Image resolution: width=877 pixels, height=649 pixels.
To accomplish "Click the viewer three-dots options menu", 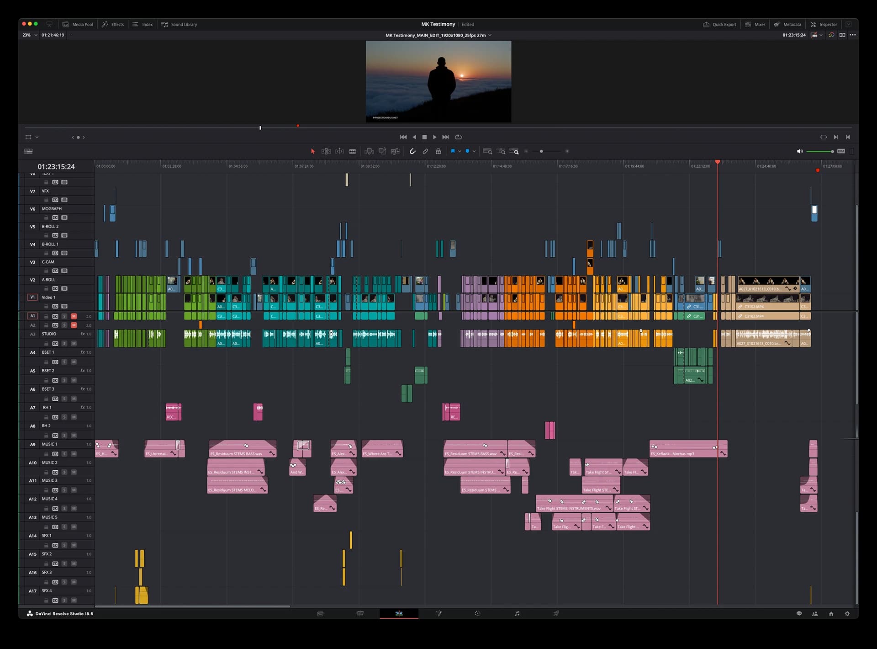I will pyautogui.click(x=853, y=35).
